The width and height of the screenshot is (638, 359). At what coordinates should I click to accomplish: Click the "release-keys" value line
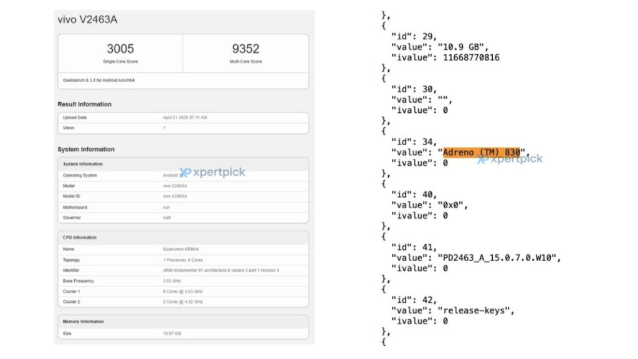click(x=452, y=310)
